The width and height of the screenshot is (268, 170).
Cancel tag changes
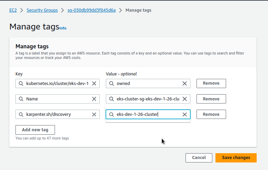coord(199,158)
